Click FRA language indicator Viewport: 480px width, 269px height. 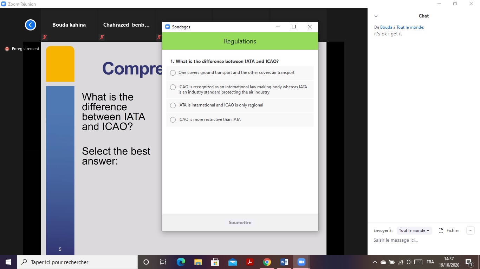click(x=430, y=262)
